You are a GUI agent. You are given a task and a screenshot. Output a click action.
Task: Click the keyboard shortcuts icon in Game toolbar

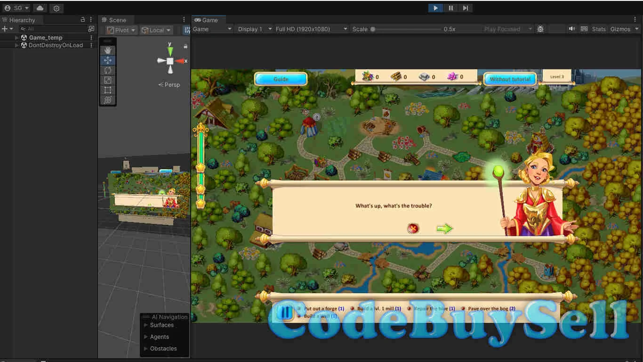click(584, 29)
